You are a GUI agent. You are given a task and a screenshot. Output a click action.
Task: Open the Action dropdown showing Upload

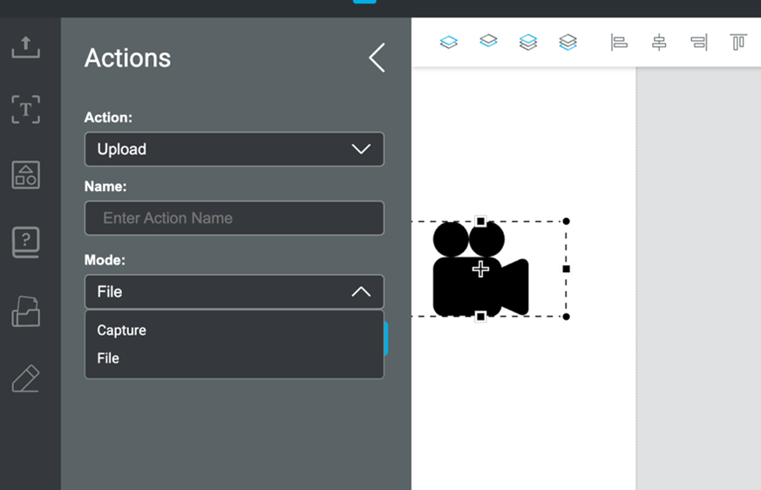point(234,149)
